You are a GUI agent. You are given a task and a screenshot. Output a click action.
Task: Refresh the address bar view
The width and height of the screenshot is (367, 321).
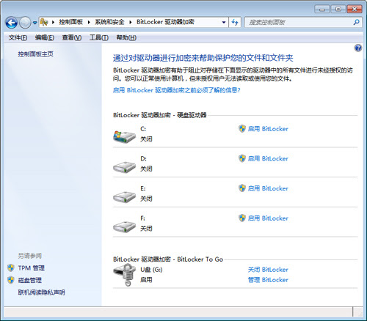click(x=235, y=22)
